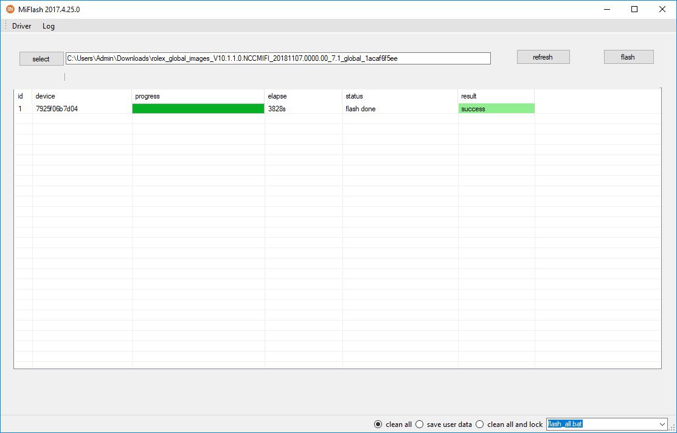
Task: Click the id cell showing 1
Action: [x=23, y=109]
